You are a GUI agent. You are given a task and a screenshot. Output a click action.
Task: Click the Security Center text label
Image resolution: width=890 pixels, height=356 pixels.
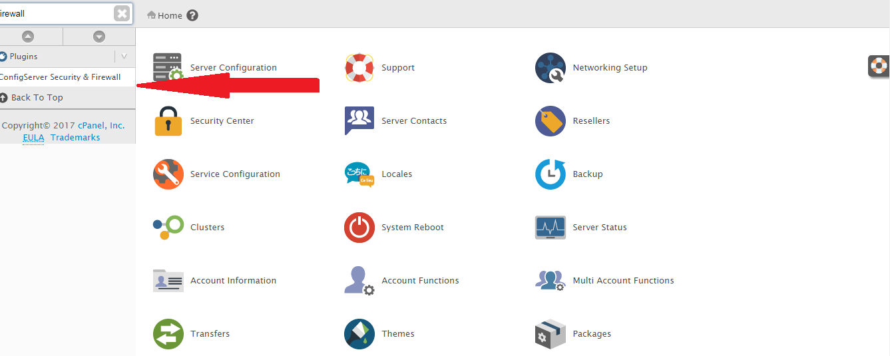pos(222,121)
